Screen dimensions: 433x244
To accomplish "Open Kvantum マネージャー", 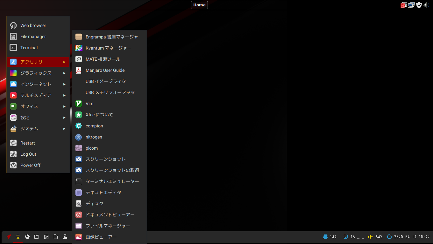I will tap(109, 48).
